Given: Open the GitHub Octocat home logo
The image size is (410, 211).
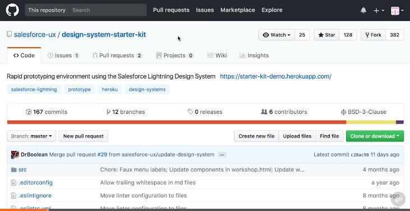Looking at the screenshot, I should coord(12,10).
